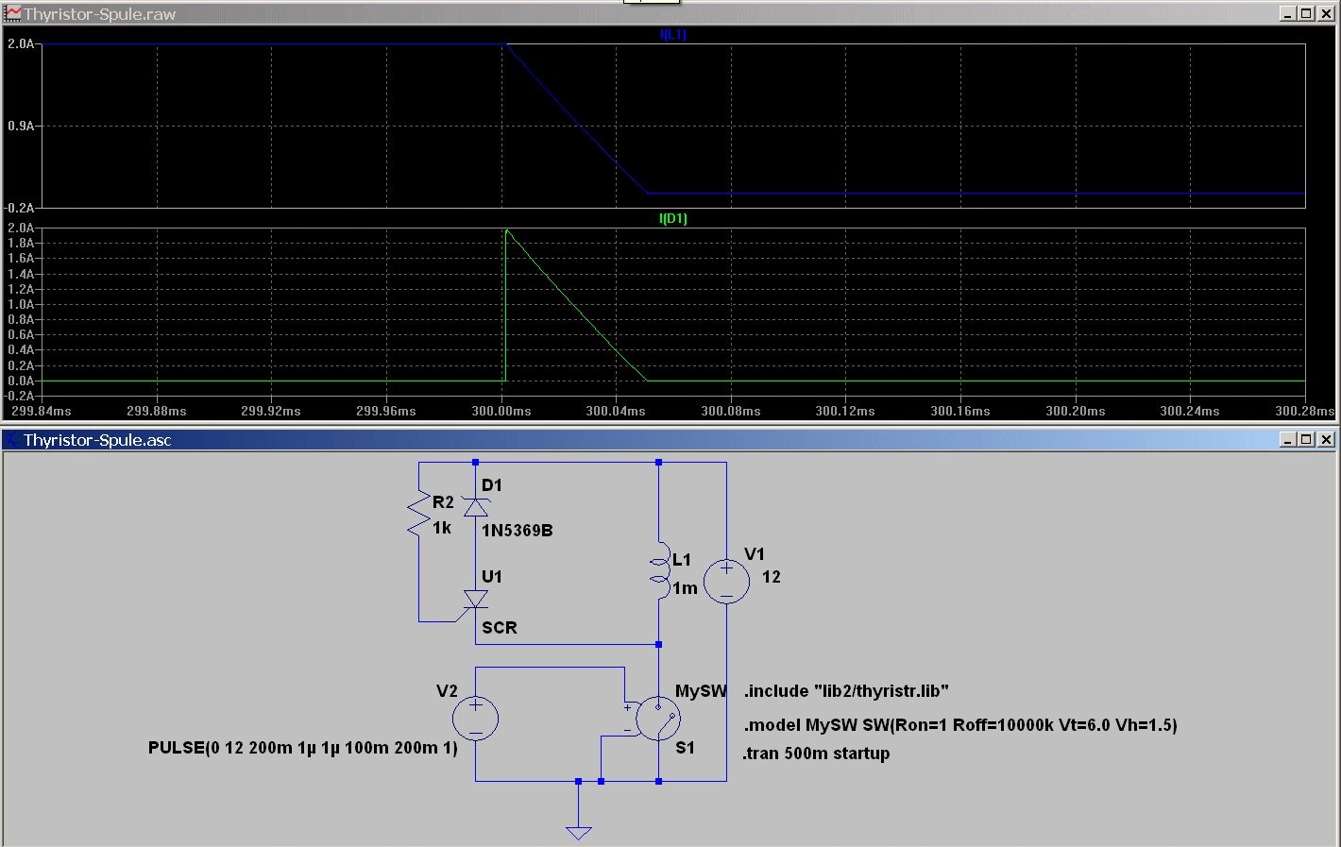Click the blue I(L1) trace label
Screen dimensions: 1341x847
click(672, 35)
